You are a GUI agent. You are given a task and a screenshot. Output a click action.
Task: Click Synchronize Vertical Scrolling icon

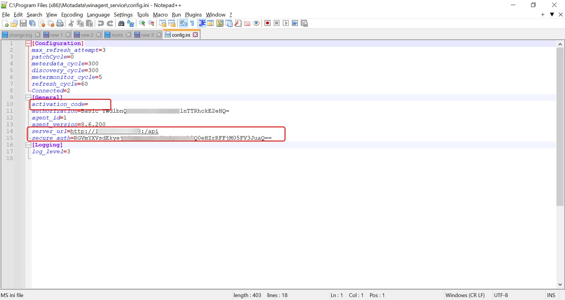tap(163, 23)
